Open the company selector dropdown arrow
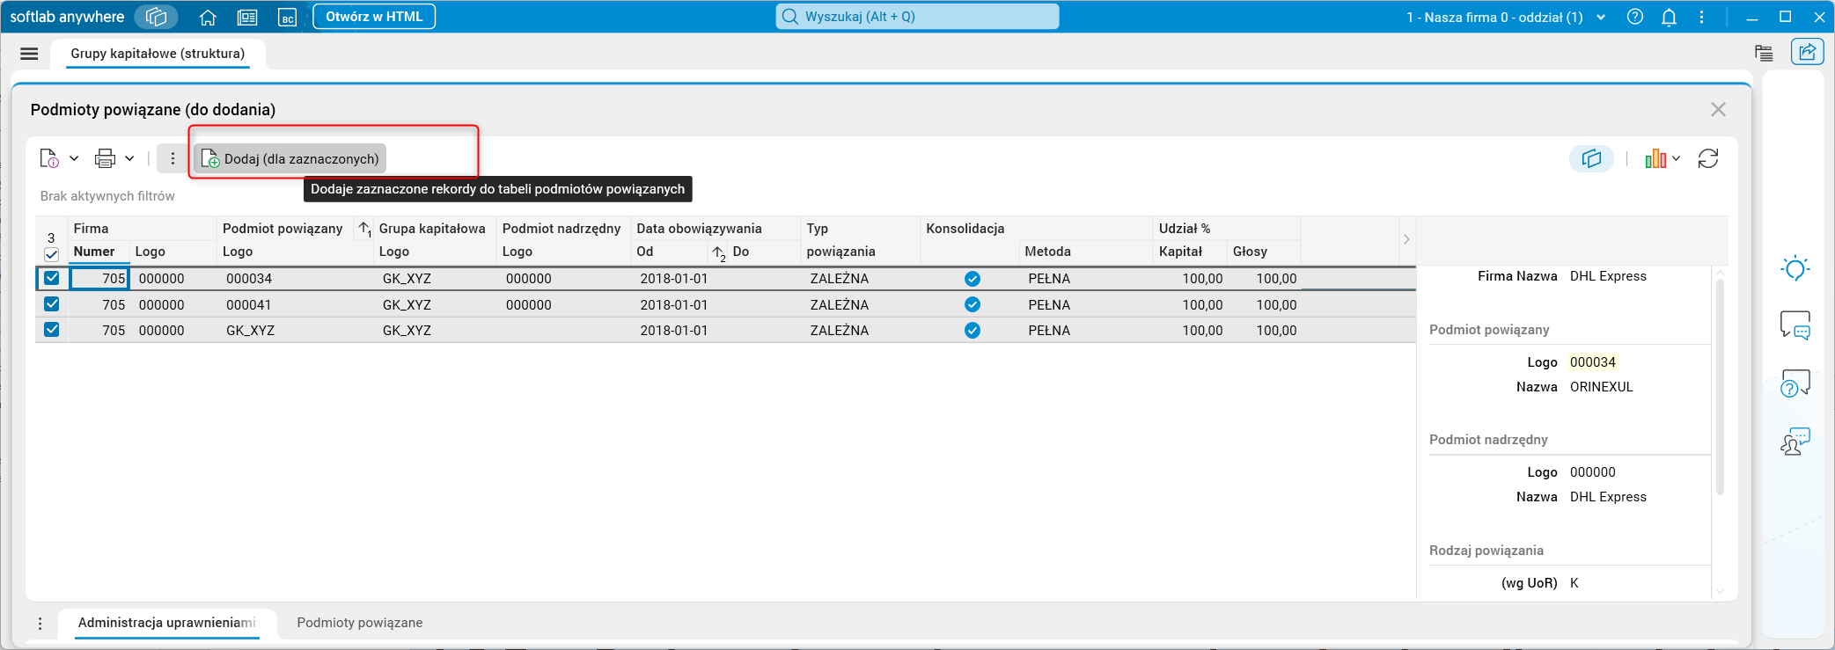The height and width of the screenshot is (650, 1835). [1601, 17]
